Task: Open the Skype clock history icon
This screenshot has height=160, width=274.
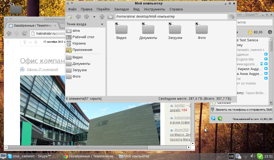Action: pos(270,32)
